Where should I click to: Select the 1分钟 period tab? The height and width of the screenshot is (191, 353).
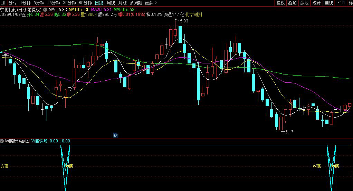coord(25,3)
